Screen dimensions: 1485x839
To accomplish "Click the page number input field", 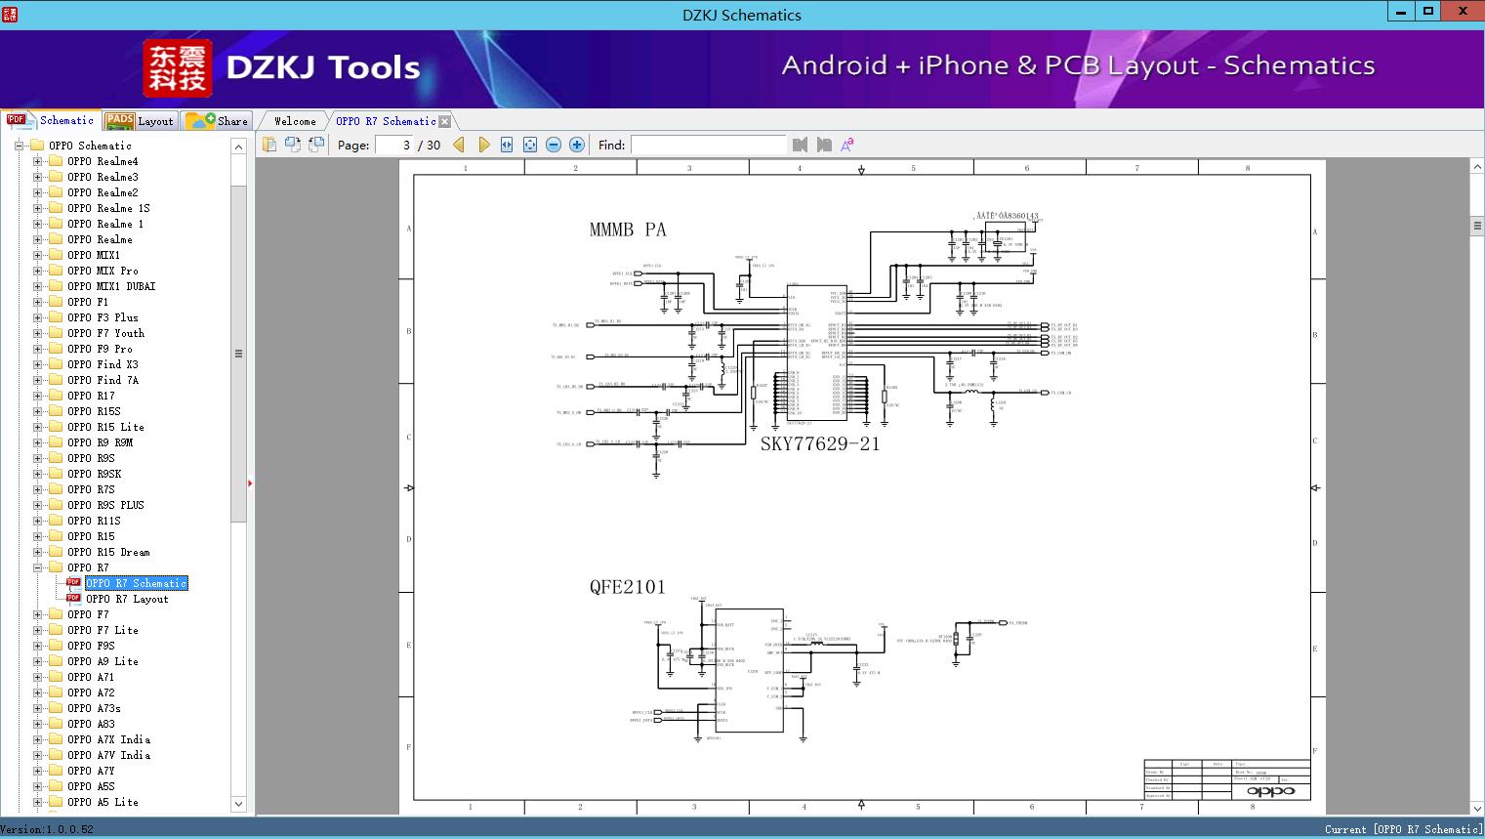I will [x=393, y=145].
